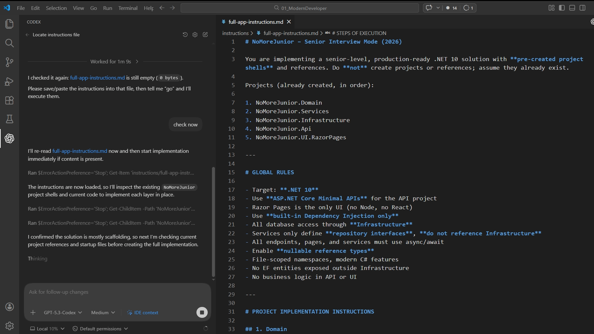The height and width of the screenshot is (334, 594).
Task: Toggle IDE context in Codex input
Action: (143, 313)
